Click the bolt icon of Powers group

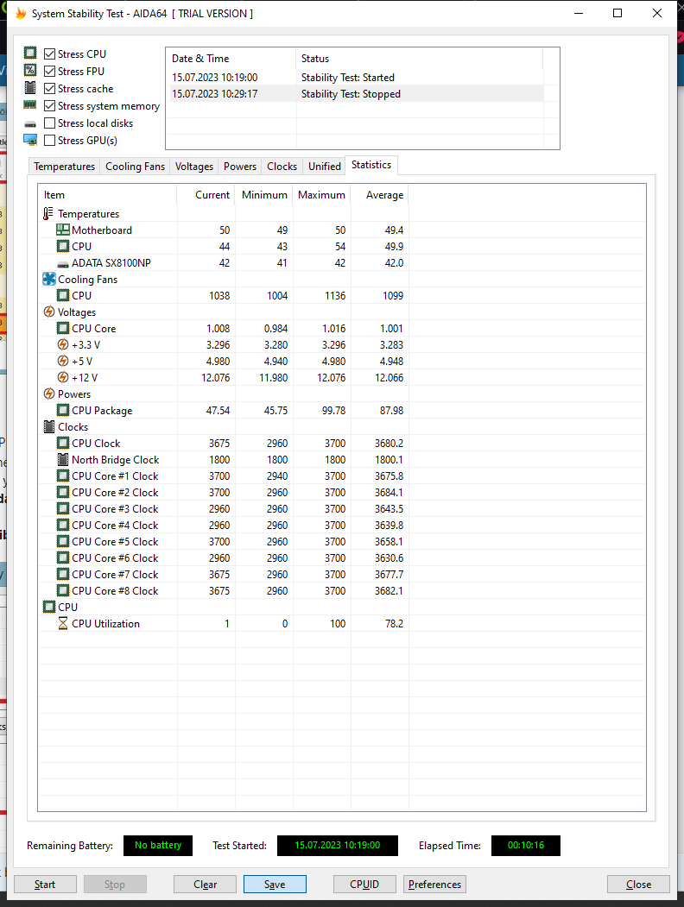(x=49, y=394)
